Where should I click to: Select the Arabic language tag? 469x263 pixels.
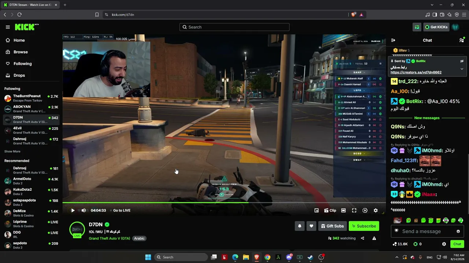pyautogui.click(x=139, y=239)
